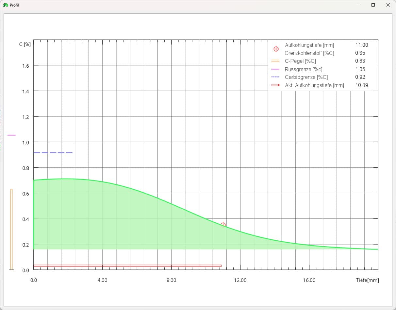Screen dimensions: 396x310
Task: Click the blue dashed Carbidgrenze line in chart
Action: pyautogui.click(x=53, y=153)
